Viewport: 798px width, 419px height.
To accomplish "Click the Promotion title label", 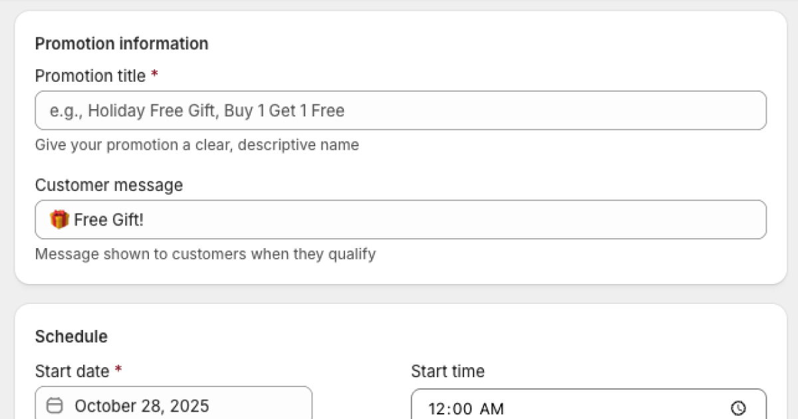I will pos(89,76).
